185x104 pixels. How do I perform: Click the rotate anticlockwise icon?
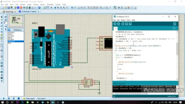pyautogui.click(x=5, y=20)
